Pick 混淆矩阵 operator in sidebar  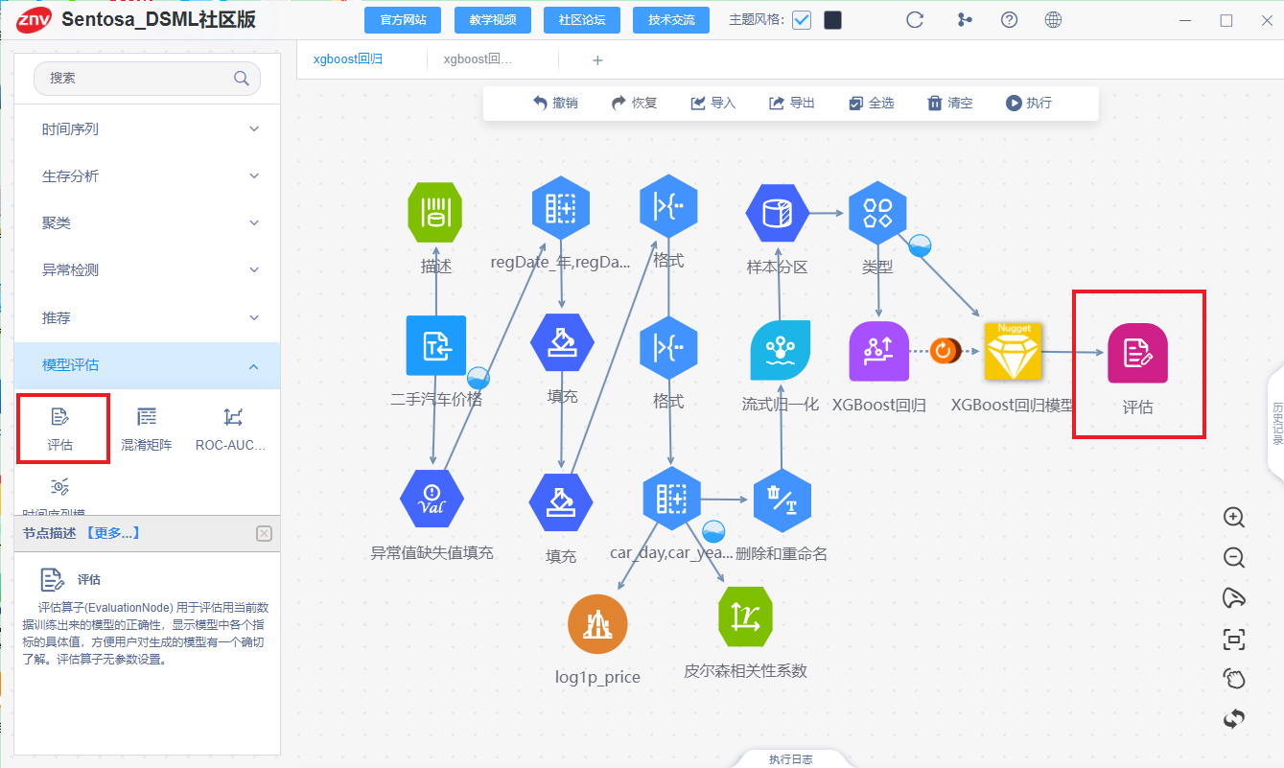click(x=146, y=428)
